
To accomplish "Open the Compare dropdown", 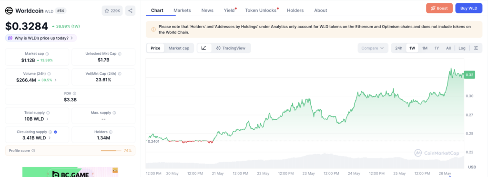I will point(373,48).
